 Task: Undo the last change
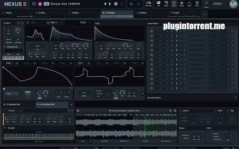coord(131,4)
